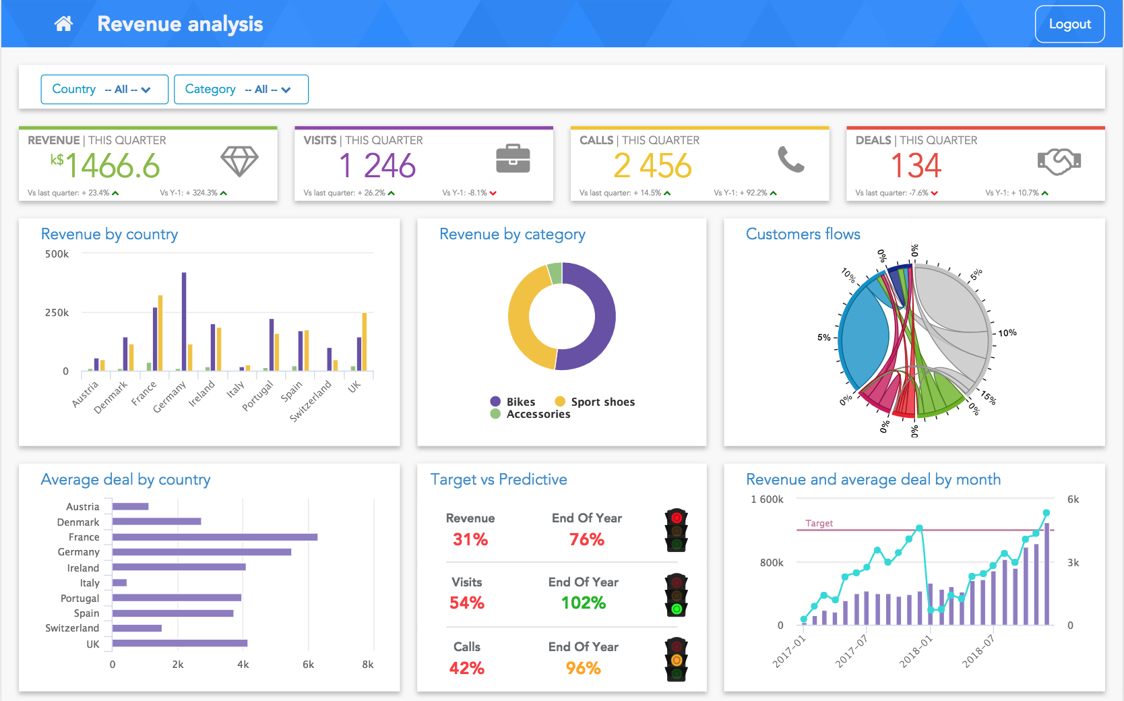Click the Target line label in monthly chart

coord(819,523)
